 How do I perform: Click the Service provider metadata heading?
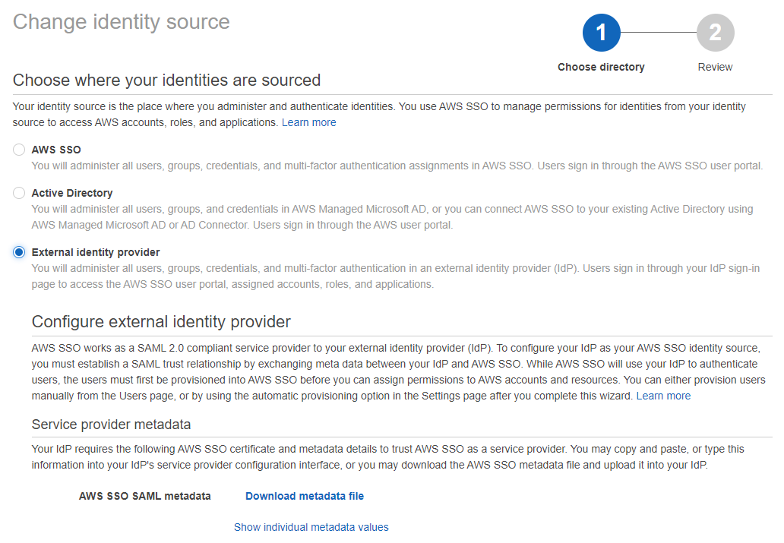(111, 425)
